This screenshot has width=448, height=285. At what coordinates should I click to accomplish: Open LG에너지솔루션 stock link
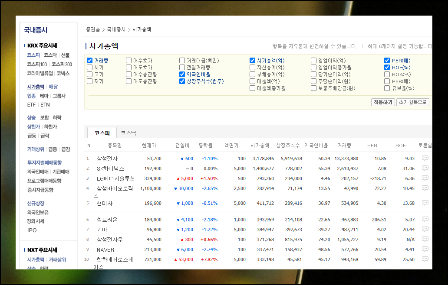[x=116, y=178]
